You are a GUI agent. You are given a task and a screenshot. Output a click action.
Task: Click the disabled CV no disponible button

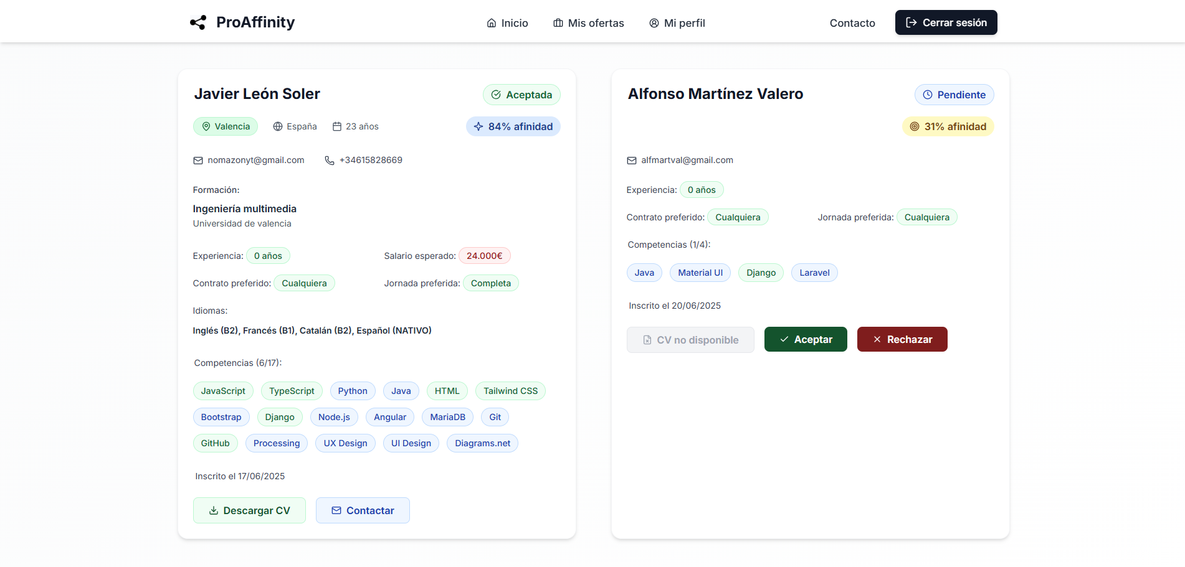tap(690, 340)
